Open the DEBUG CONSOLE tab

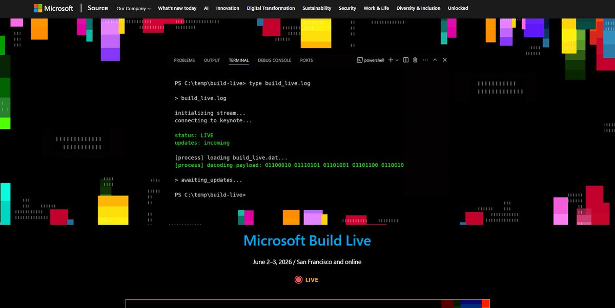tap(275, 60)
